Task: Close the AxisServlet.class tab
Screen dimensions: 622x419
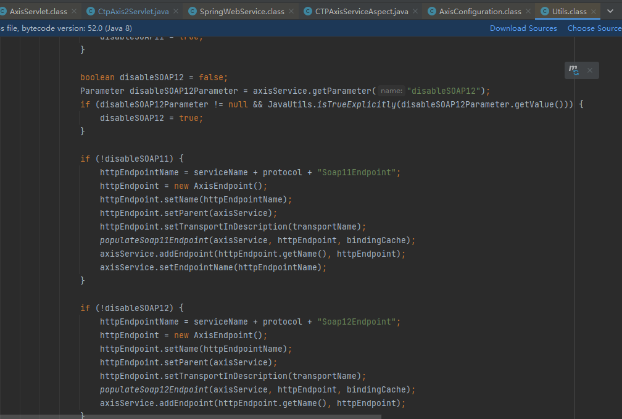Action: coord(75,11)
